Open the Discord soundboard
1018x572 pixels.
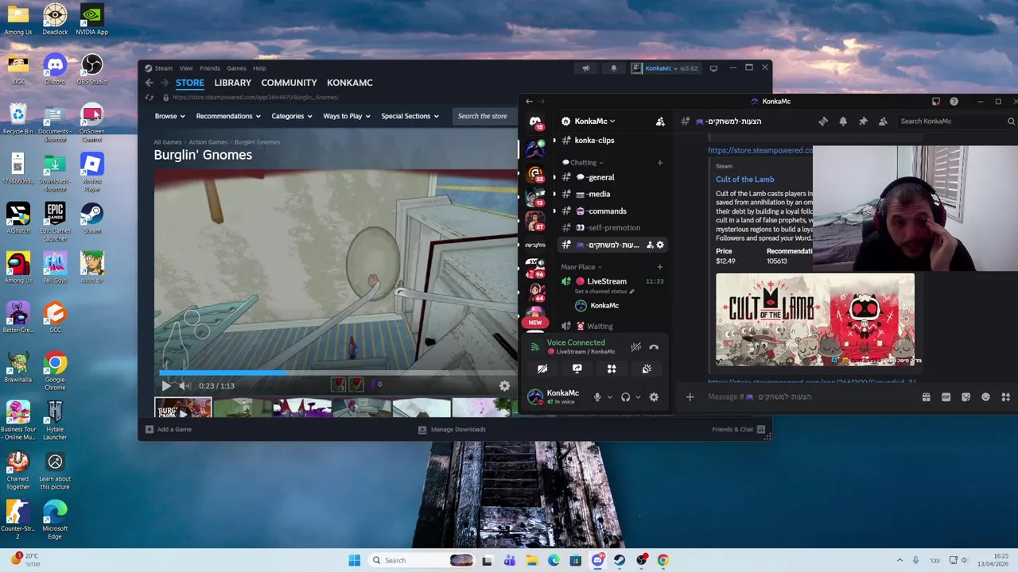(x=647, y=369)
